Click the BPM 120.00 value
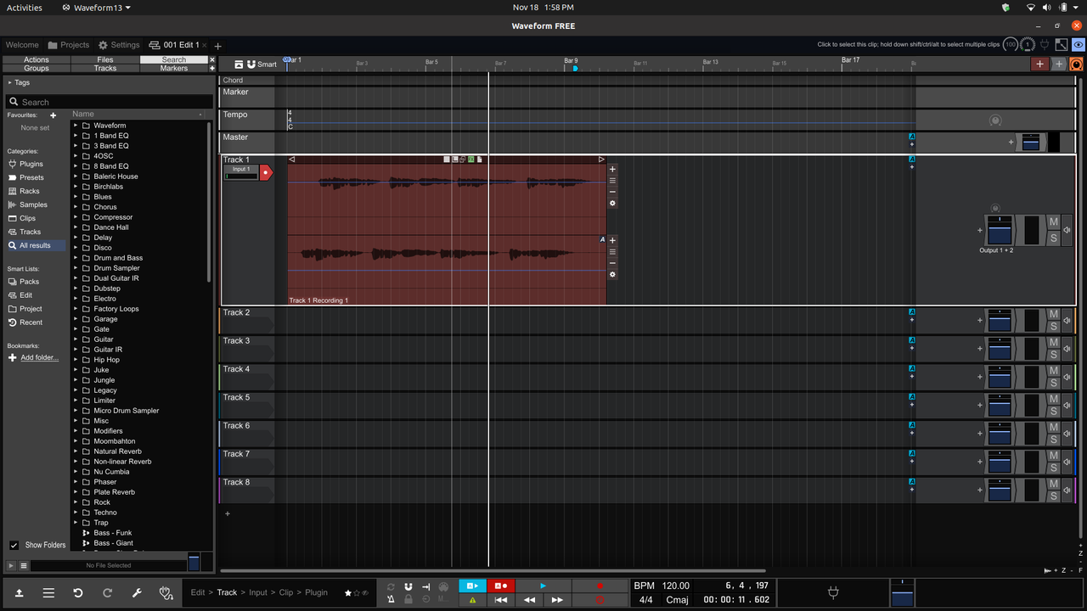 [x=676, y=586]
